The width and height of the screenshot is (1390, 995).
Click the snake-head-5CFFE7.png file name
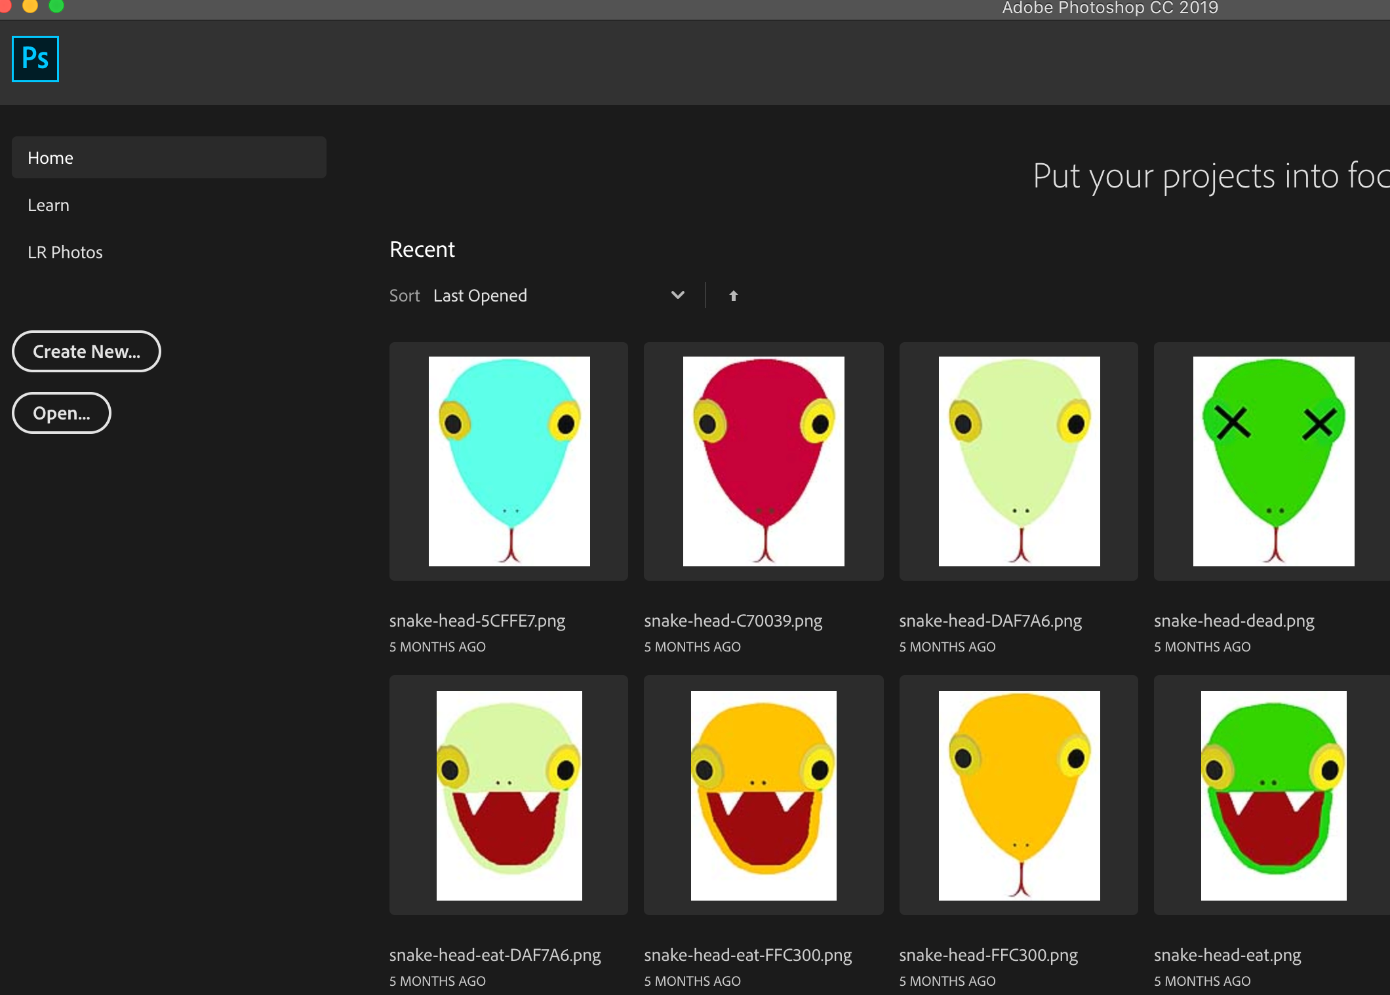[x=477, y=621]
